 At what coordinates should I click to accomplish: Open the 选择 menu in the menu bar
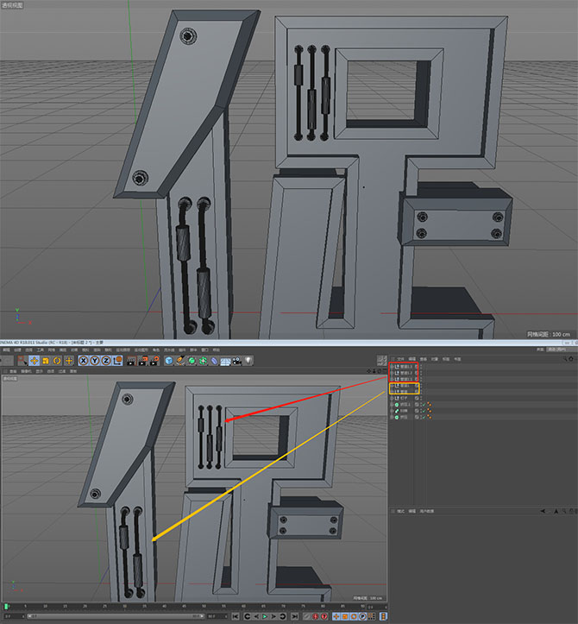28,350
